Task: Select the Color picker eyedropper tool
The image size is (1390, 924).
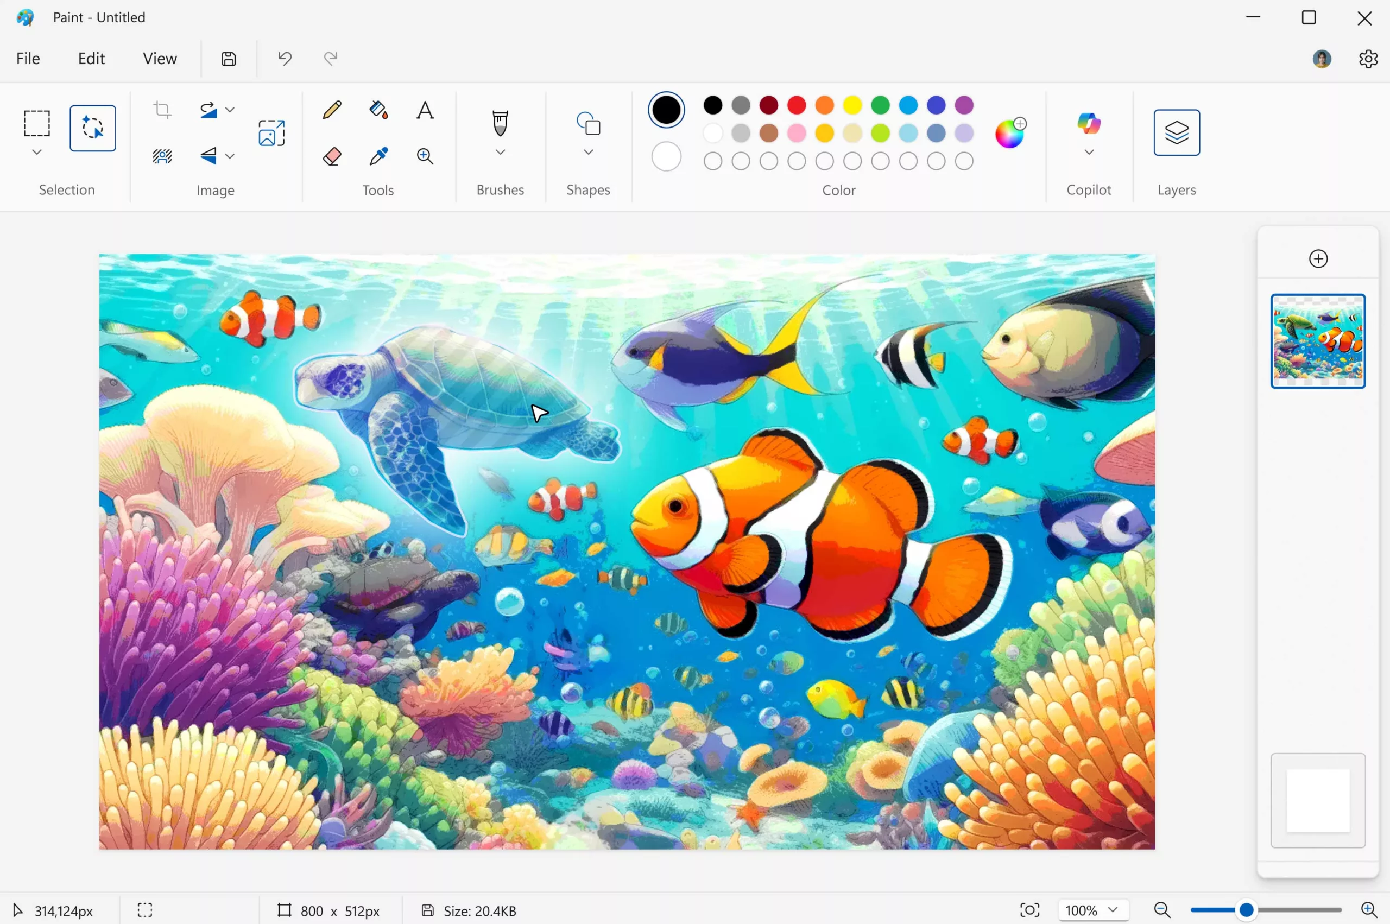Action: pyautogui.click(x=378, y=156)
